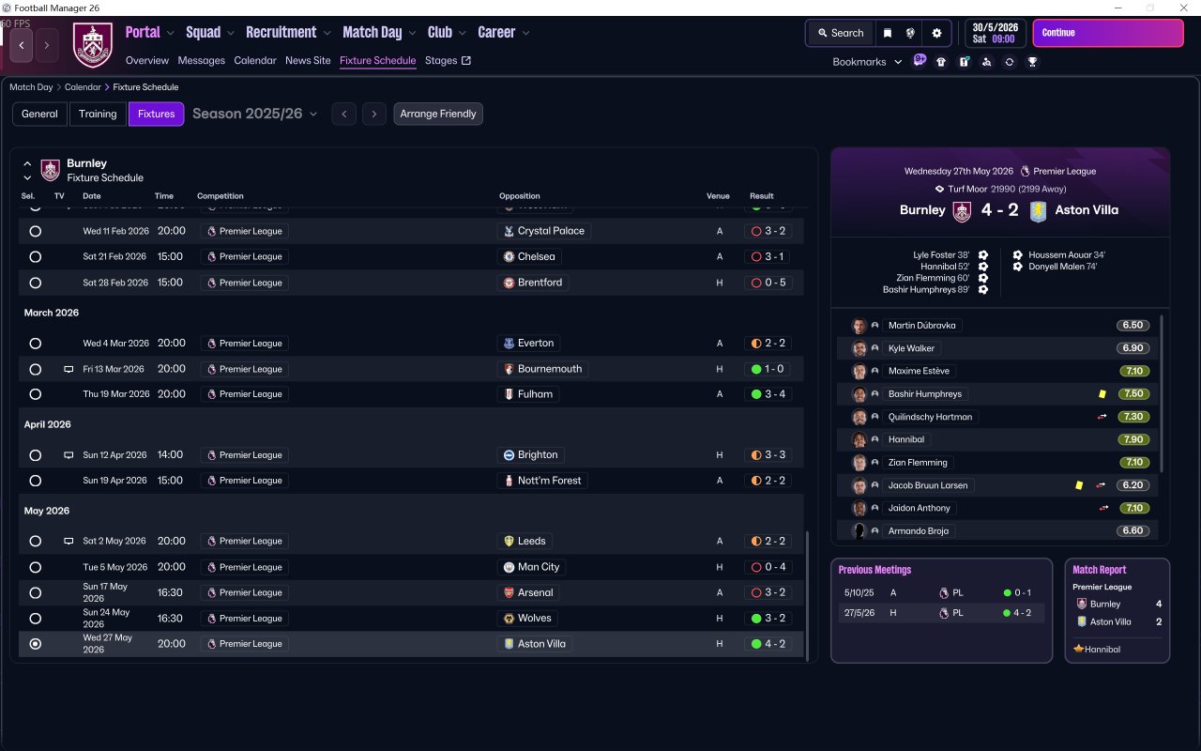Click the TV icon on Bournemouth fixture
This screenshot has width=1201, height=751.
click(x=68, y=369)
